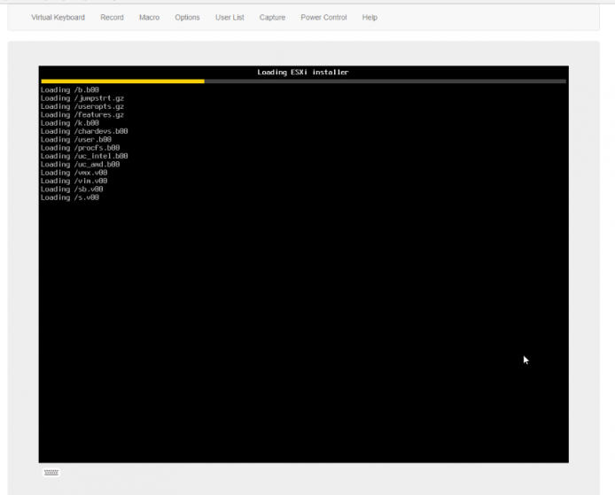Select the 'Loading /features.gz' line
Screen dimensions: 615x495
82,115
